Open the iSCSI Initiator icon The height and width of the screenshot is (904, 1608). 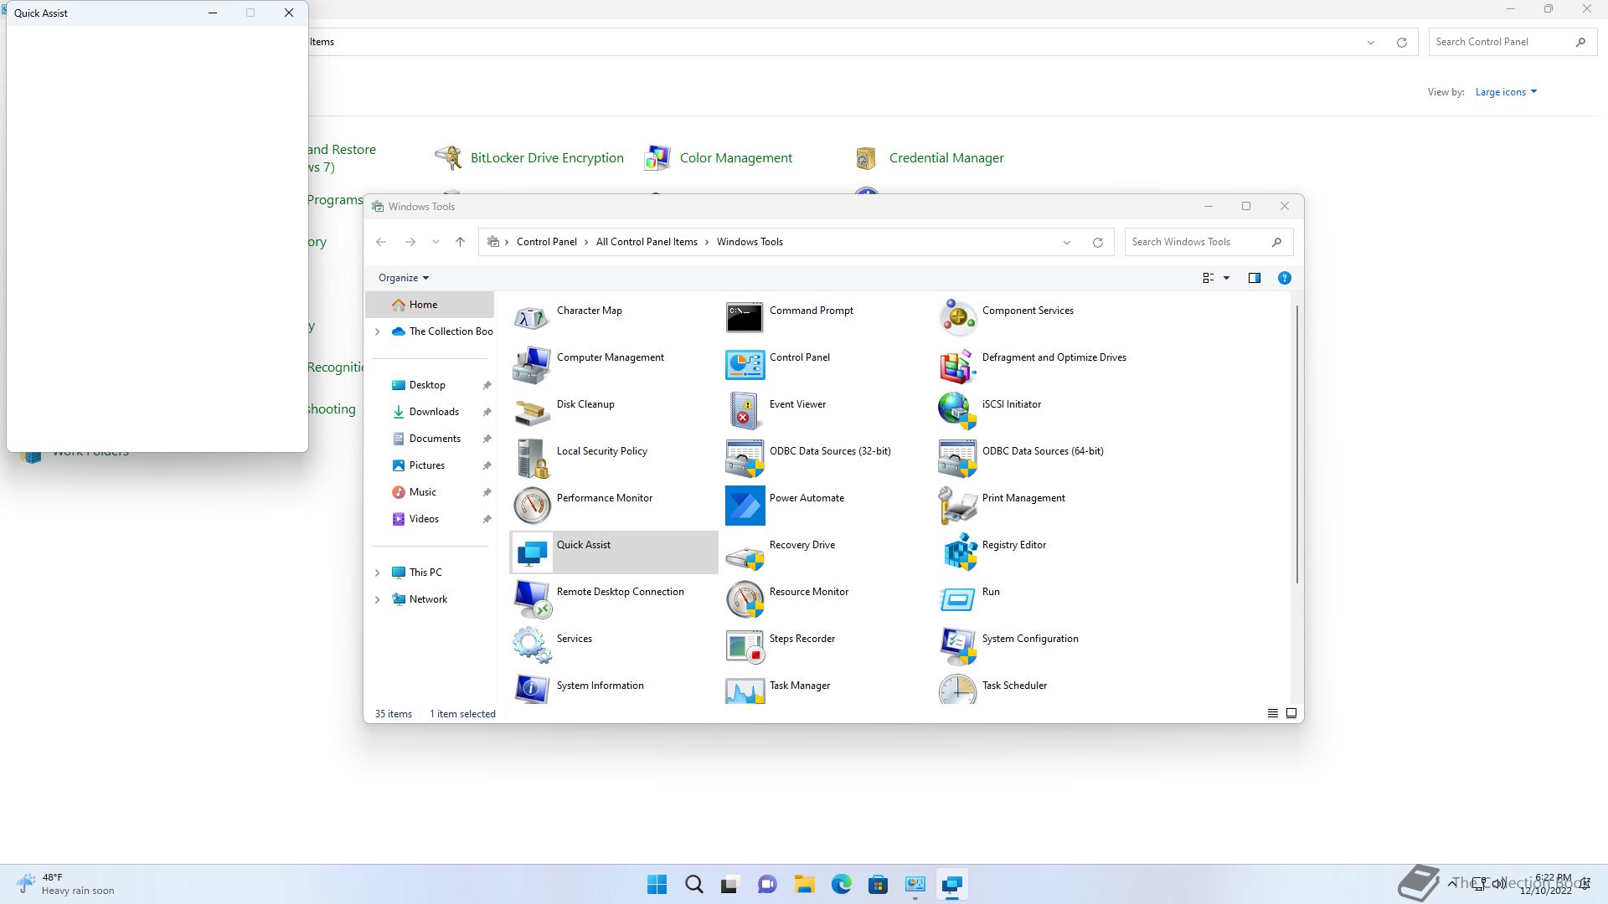tap(957, 412)
